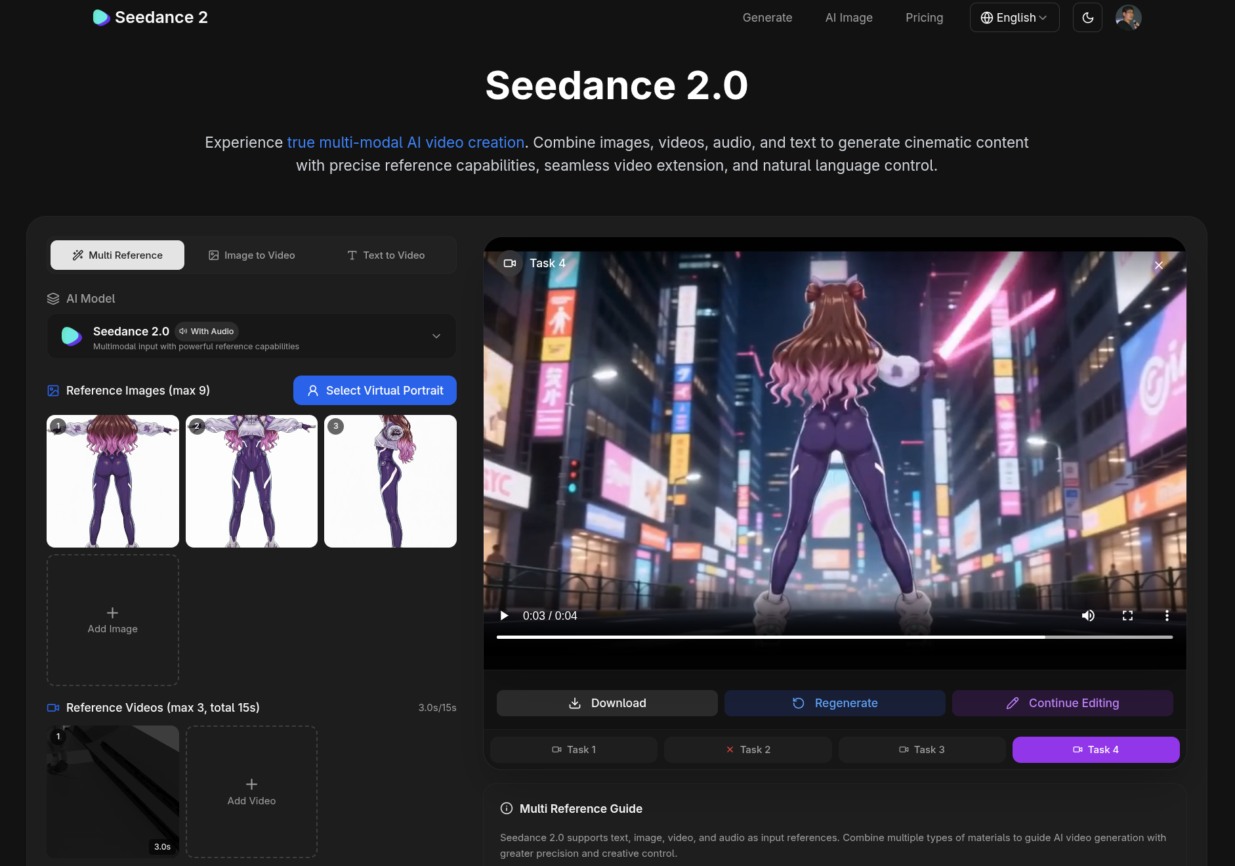The image size is (1235, 866).
Task: Open the true multi-modal AI video creation link
Action: pos(405,142)
